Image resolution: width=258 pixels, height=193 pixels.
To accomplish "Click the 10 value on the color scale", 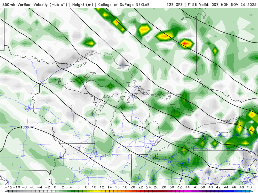I will 94,187.
